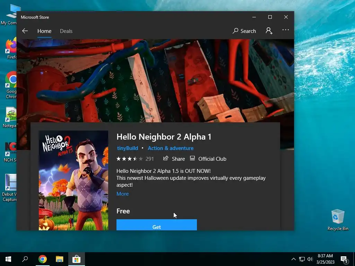Screen dimensions: 355x266
Task: Click the Hello Neighbor 2 Alpha 1 title
Action: click(164, 136)
